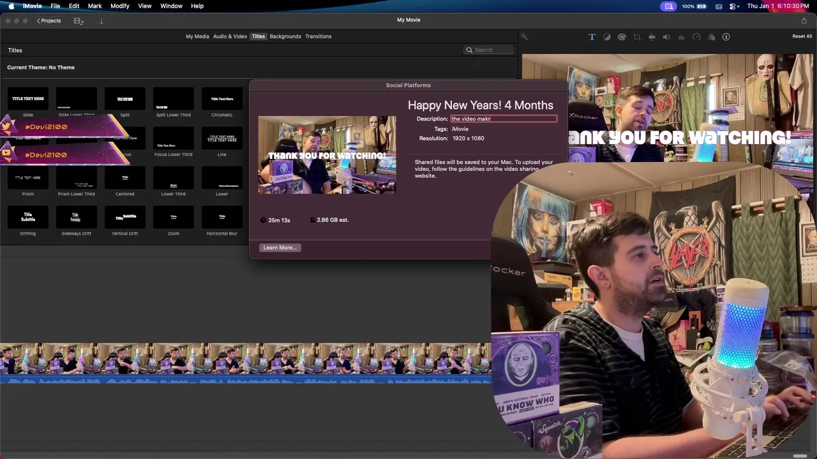Screen dimensions: 817x459
Task: Switch to Transitions tab
Action: click(x=318, y=36)
